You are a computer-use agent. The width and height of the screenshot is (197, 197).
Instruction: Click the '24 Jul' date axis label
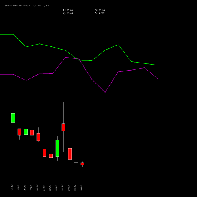tap(63, 188)
